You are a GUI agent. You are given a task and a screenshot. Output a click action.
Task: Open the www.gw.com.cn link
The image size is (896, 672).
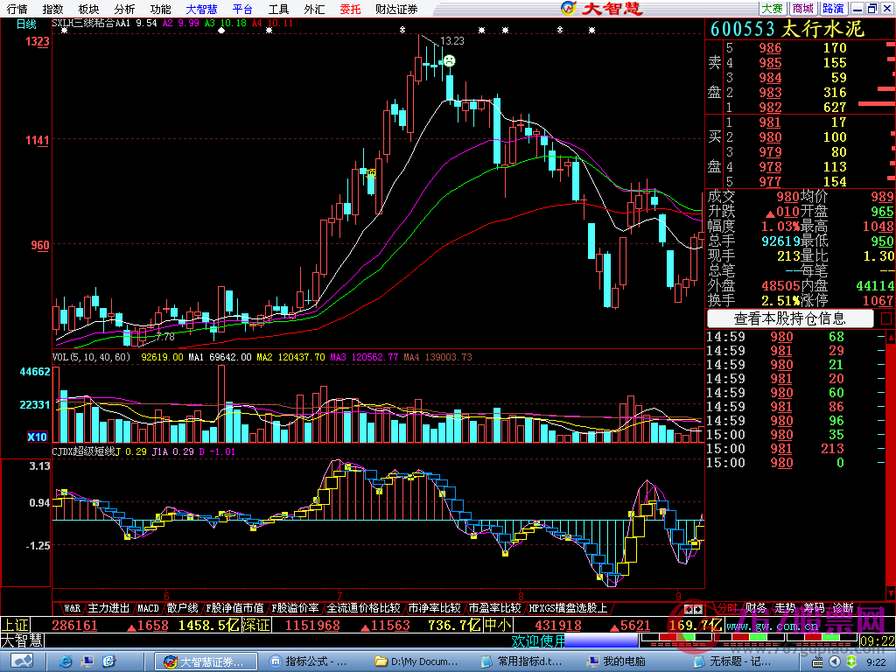(x=773, y=626)
